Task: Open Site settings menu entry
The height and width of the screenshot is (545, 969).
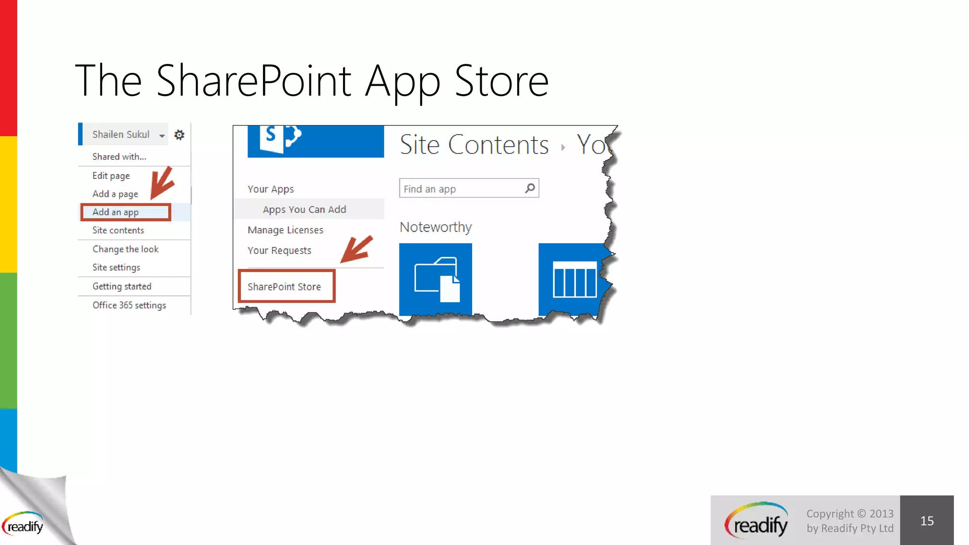Action: pos(116,267)
